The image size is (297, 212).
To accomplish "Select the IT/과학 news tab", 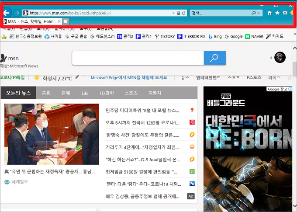I will pos(107,93).
